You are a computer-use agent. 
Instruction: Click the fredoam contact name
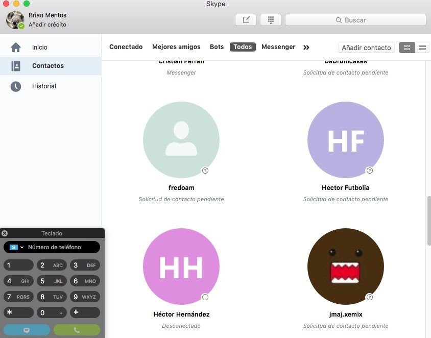tap(181, 188)
